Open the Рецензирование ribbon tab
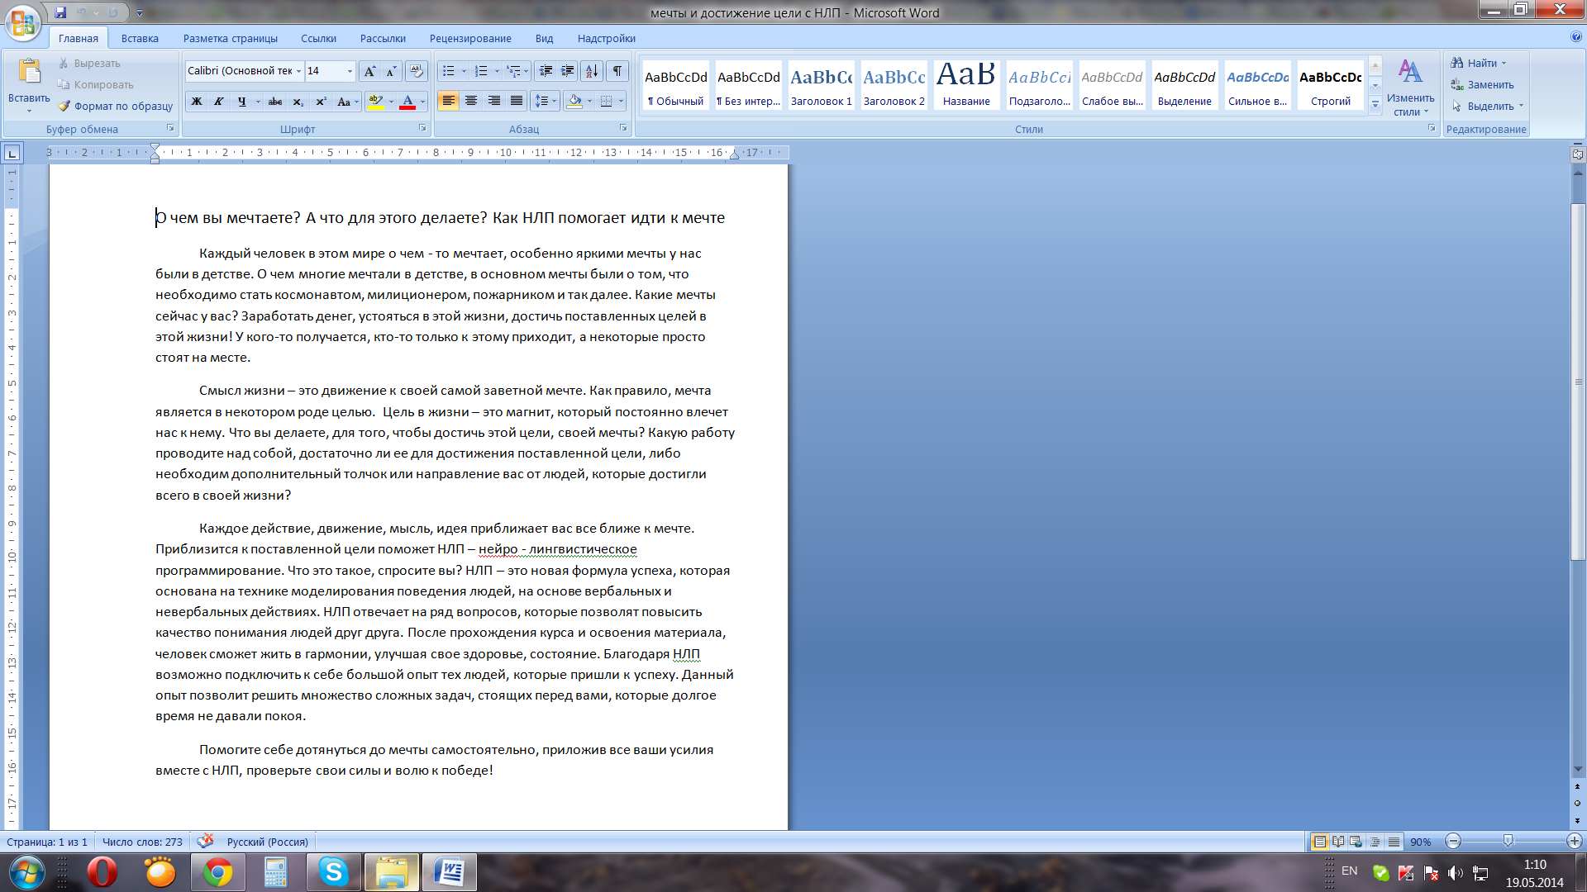This screenshot has width=1587, height=892. pyautogui.click(x=470, y=38)
